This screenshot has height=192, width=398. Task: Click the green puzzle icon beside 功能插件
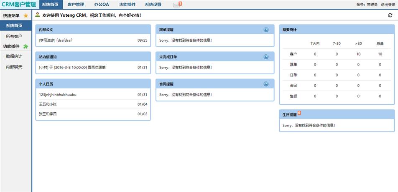pyautogui.click(x=26, y=46)
